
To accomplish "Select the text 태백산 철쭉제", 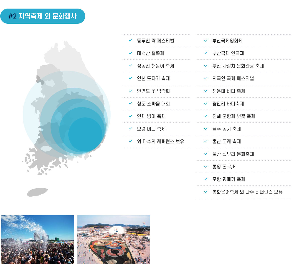I will click(151, 53).
